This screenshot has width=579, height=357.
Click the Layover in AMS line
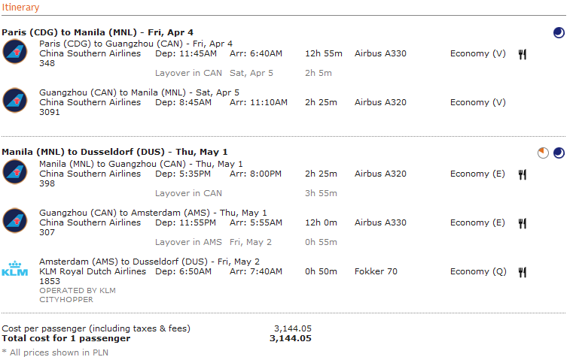[246, 242]
